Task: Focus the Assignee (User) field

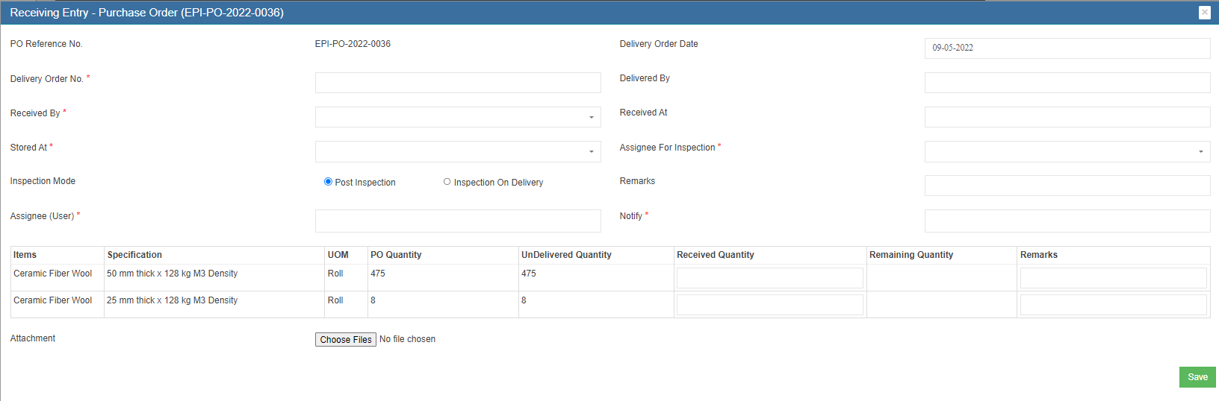Action: [x=457, y=221]
